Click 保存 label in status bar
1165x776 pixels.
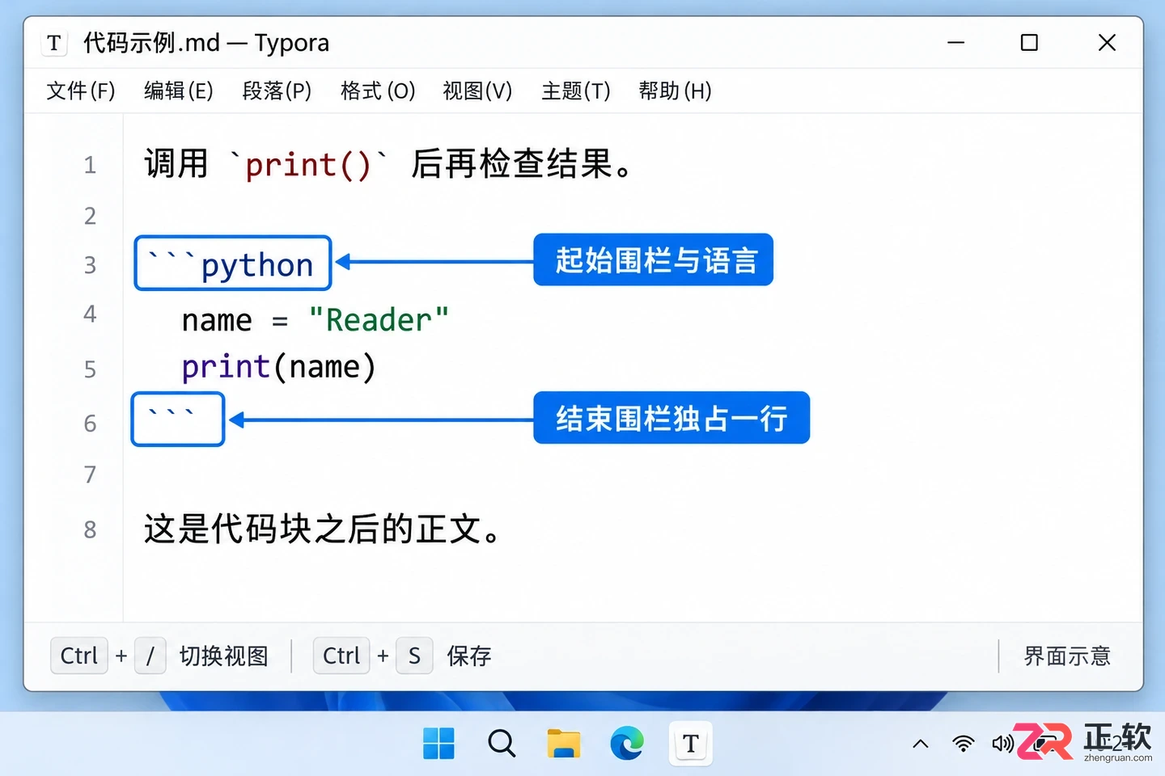(469, 656)
